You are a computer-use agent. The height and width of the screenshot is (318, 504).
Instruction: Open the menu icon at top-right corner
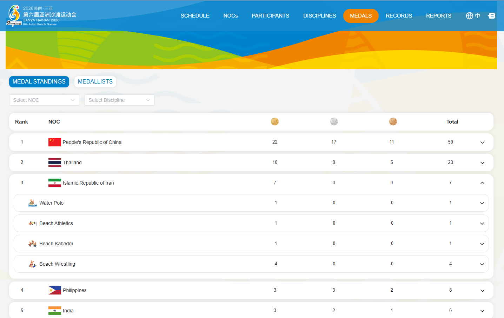[492, 16]
